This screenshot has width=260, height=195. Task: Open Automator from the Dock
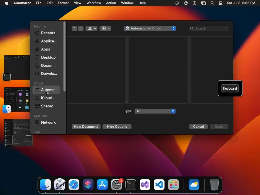click(60, 184)
